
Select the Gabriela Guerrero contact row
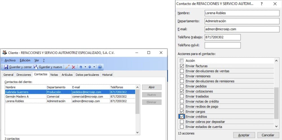tap(70, 92)
